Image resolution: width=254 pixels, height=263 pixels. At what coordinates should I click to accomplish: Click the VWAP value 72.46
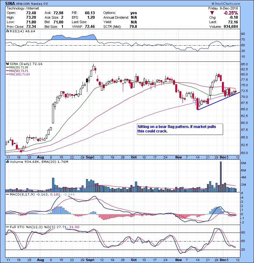tap(90, 27)
